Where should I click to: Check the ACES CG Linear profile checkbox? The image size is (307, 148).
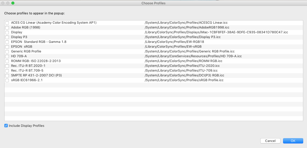7,23
